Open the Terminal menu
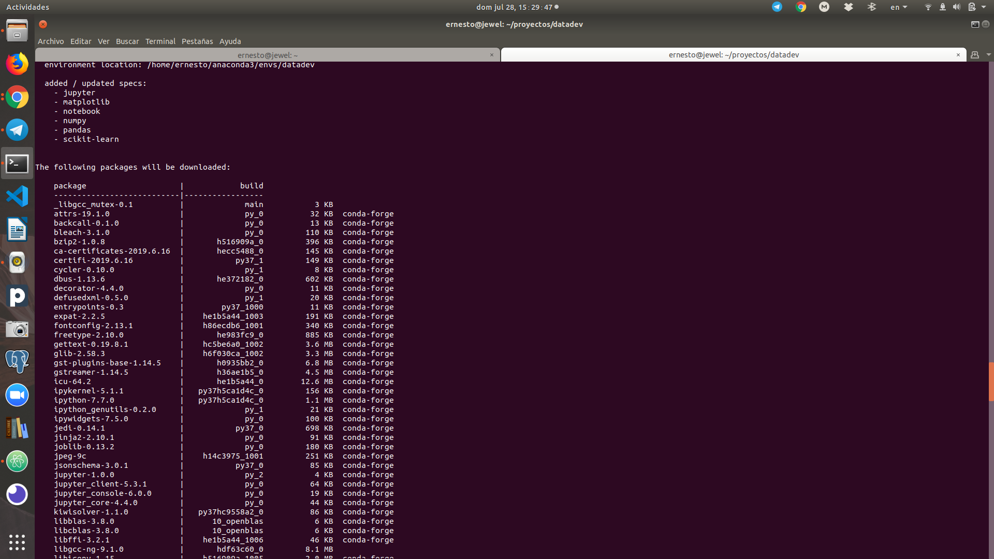The image size is (994, 559). pos(160,41)
